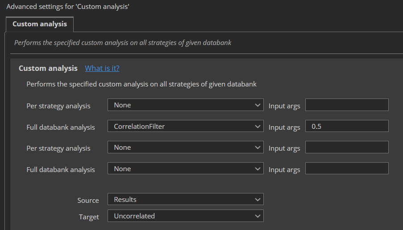Click the non-italic 'Performs the specified custom analysis' description

141,84
